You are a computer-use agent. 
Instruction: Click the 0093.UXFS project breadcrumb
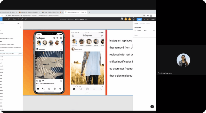click(x=66, y=19)
